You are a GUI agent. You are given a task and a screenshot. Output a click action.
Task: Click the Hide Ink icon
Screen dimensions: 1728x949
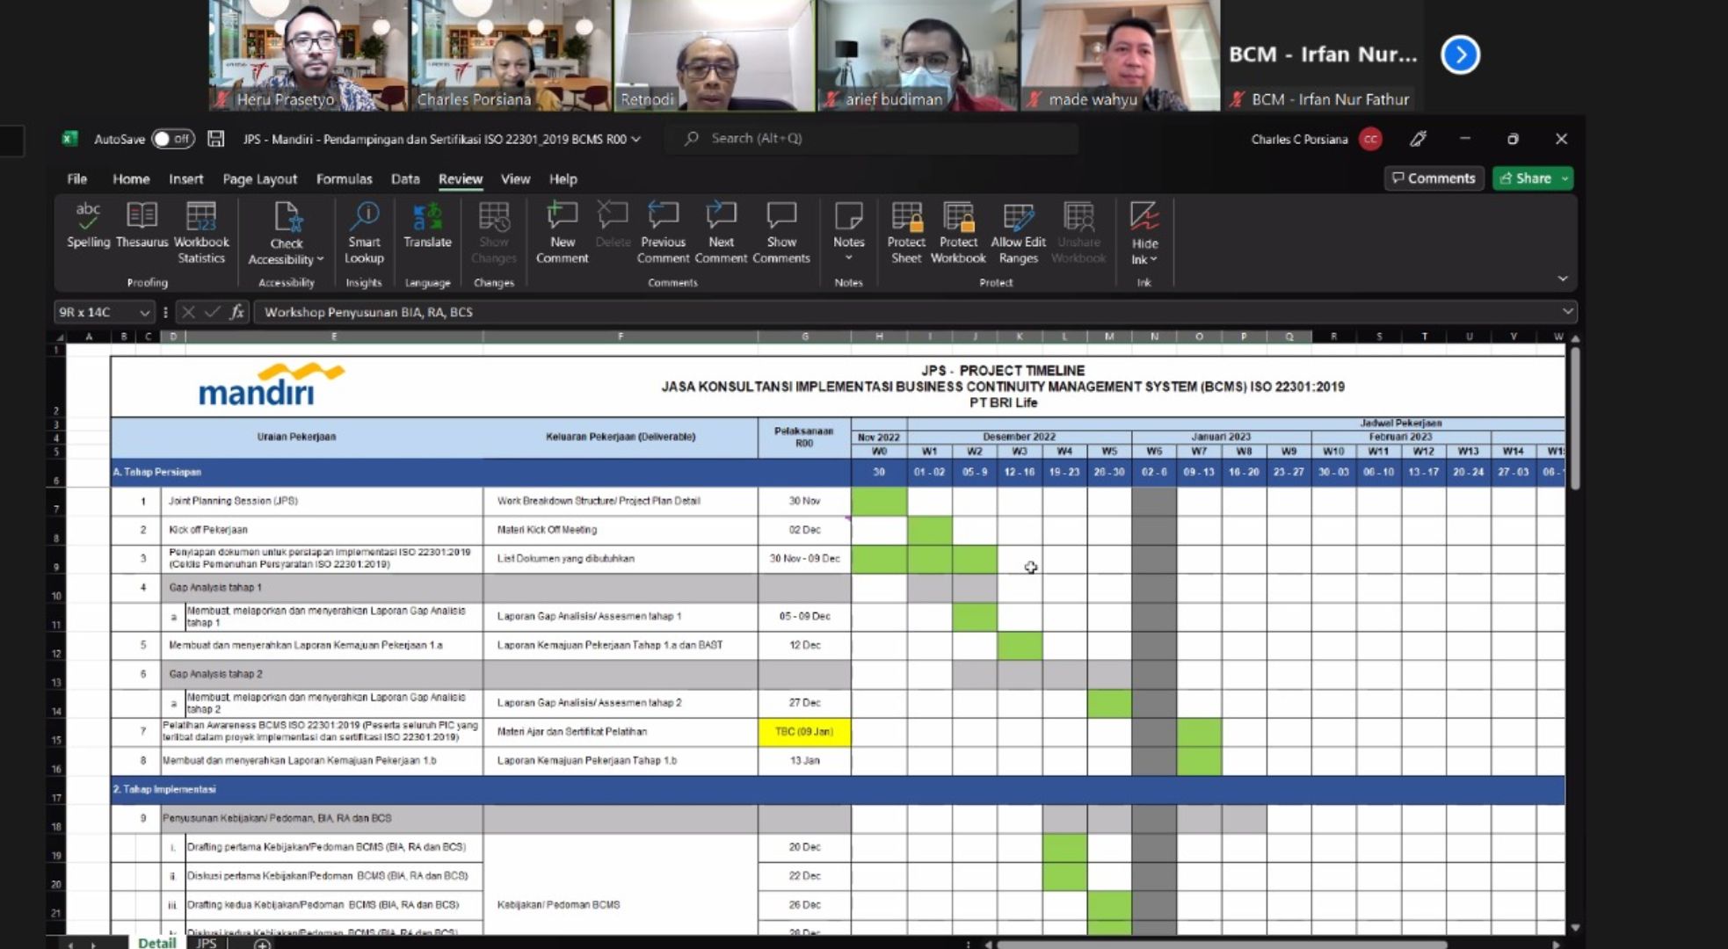pyautogui.click(x=1144, y=216)
